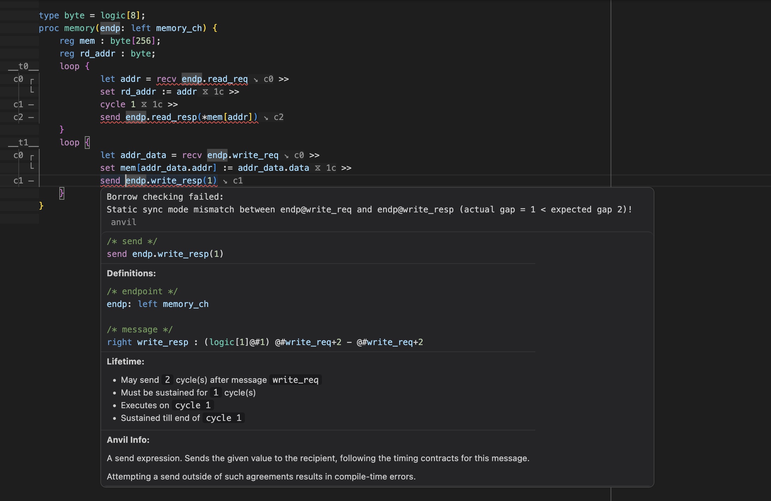The width and height of the screenshot is (771, 501).
Task: Click the final yellow closing brace of proc
Action: point(41,206)
